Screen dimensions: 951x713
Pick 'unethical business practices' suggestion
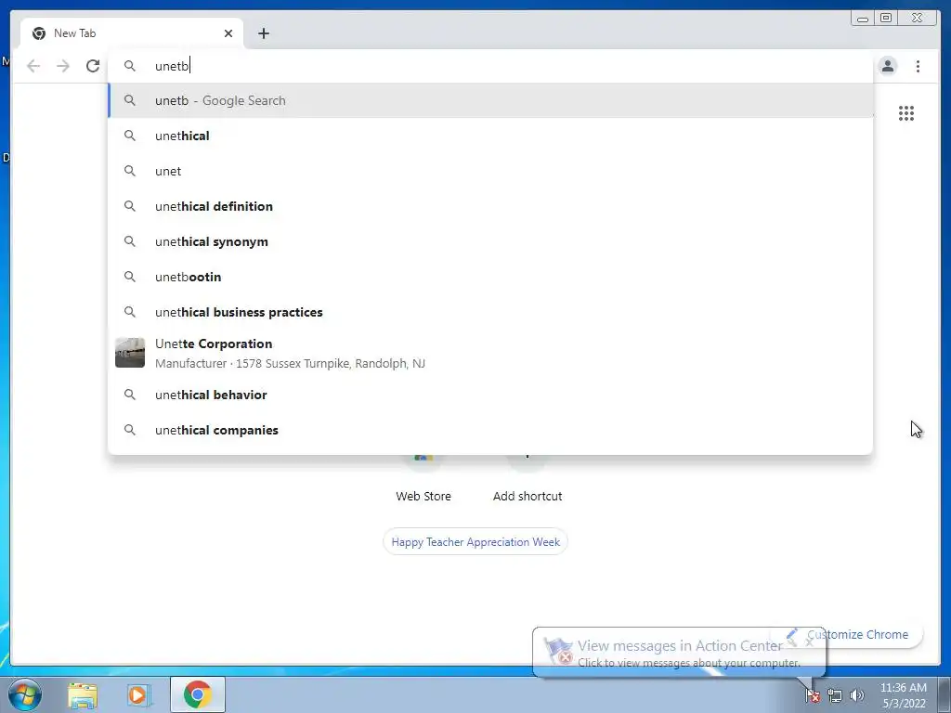pos(490,312)
